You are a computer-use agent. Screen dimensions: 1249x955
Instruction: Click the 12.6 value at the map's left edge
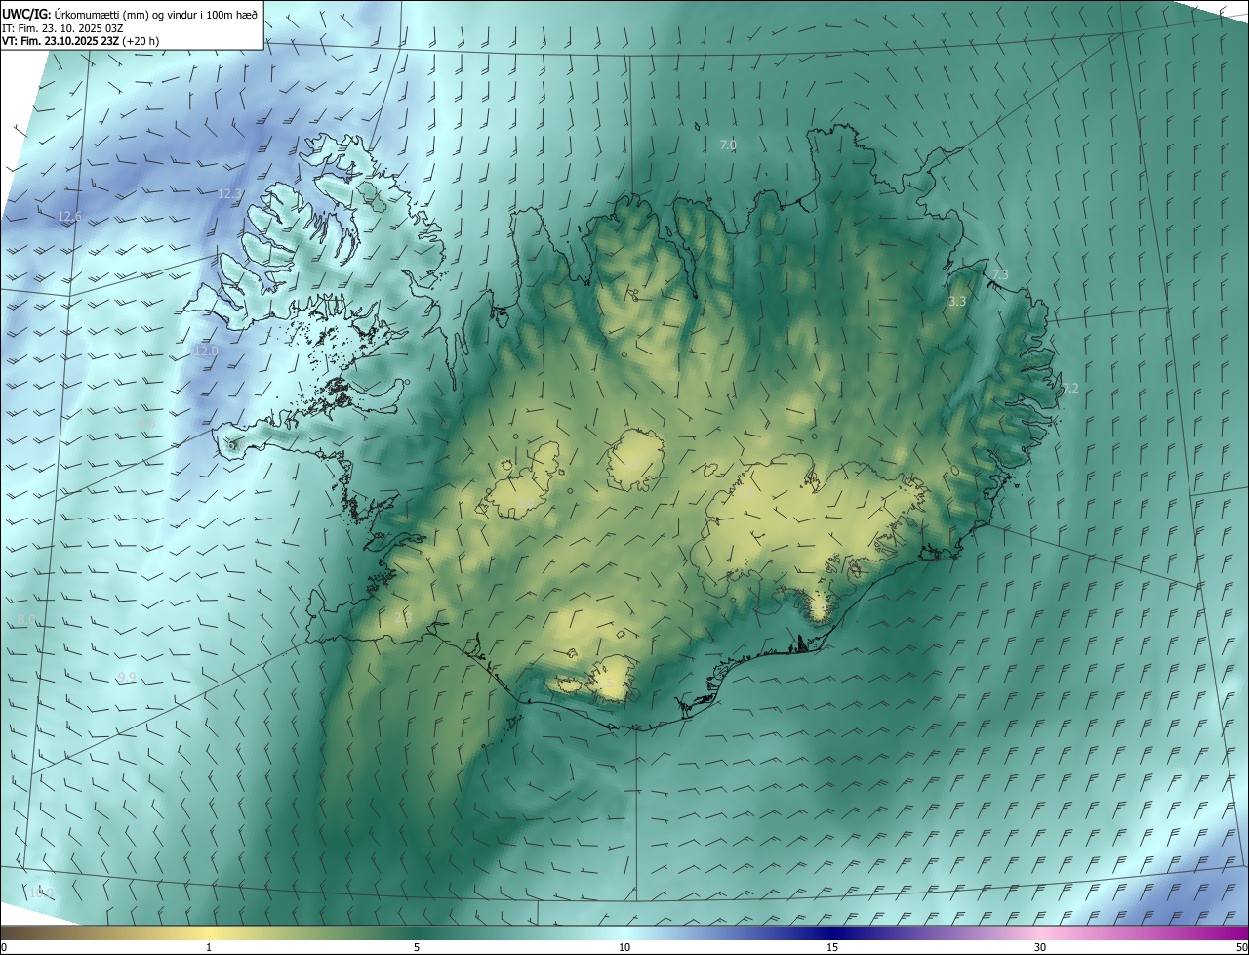69,217
